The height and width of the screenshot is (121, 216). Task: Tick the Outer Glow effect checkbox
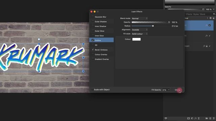[x=93, y=31]
